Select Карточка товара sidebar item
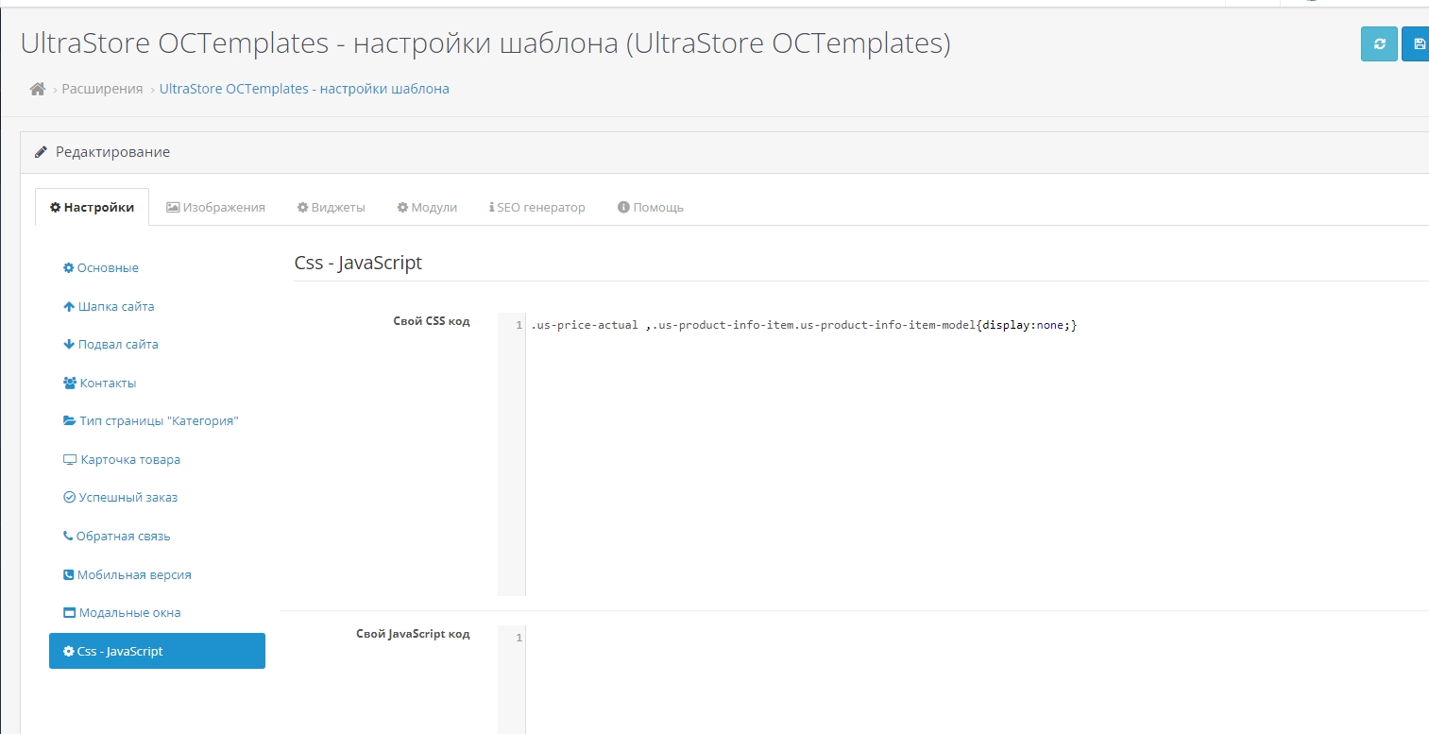 point(122,460)
